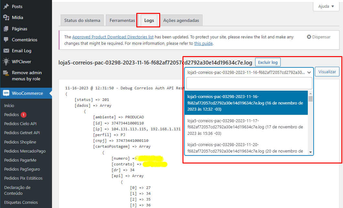Click the Excluir log button
The width and height of the screenshot is (343, 208).
268,62
